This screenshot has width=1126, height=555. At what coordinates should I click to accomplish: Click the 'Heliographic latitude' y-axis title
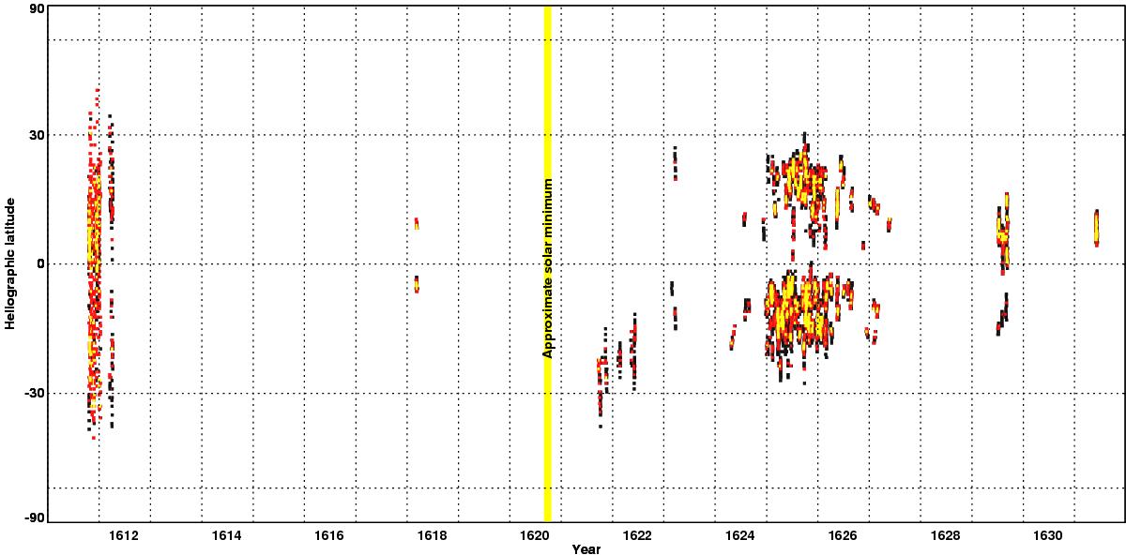11,262
